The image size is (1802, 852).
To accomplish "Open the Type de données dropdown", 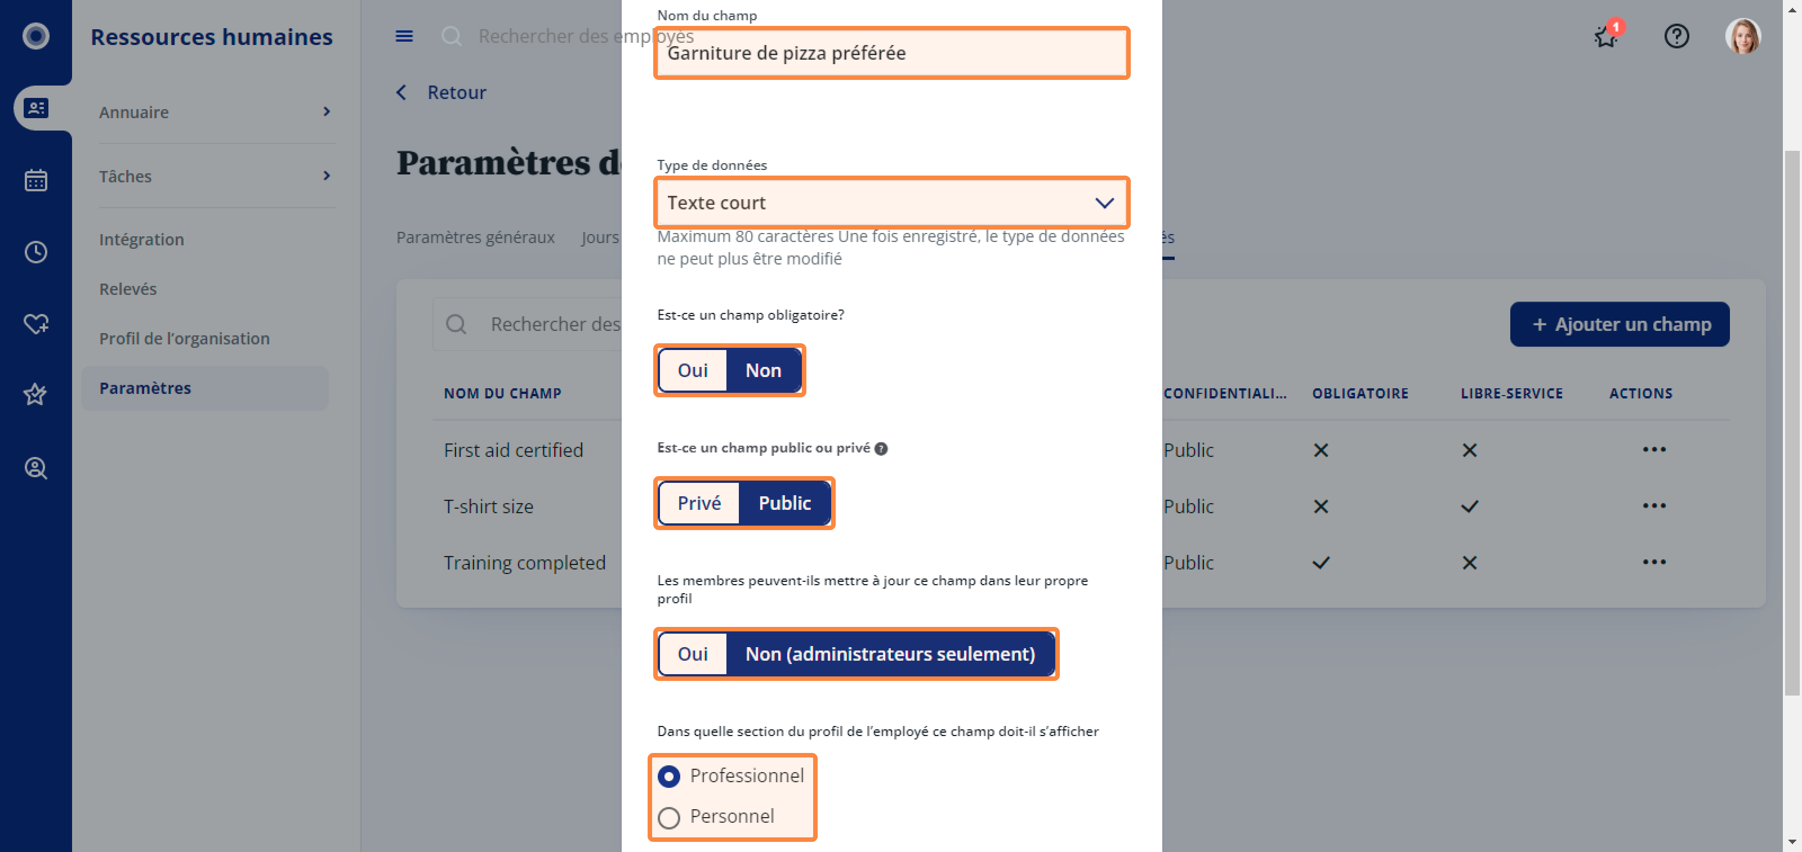I will pyautogui.click(x=891, y=203).
